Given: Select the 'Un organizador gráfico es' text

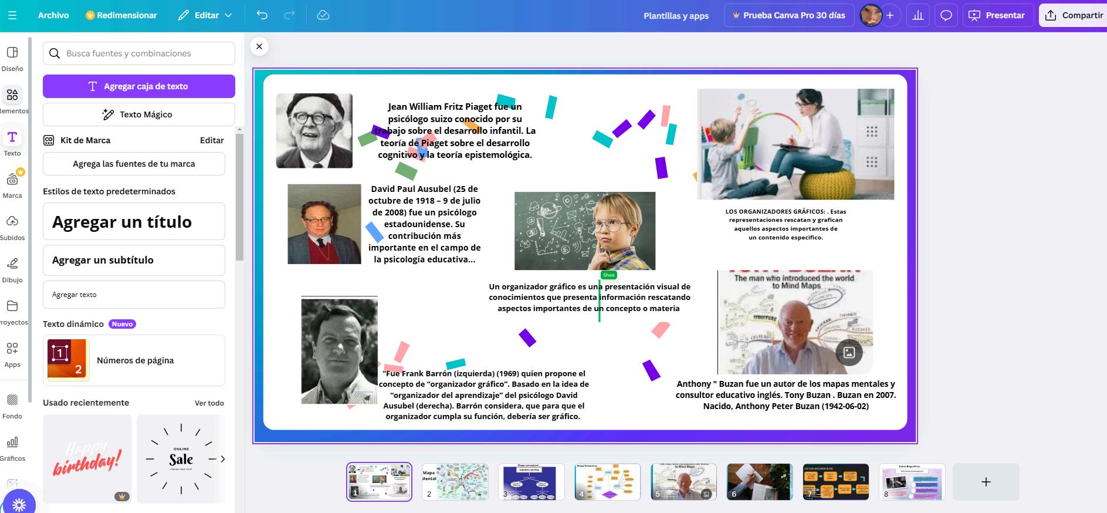Looking at the screenshot, I should click(590, 298).
